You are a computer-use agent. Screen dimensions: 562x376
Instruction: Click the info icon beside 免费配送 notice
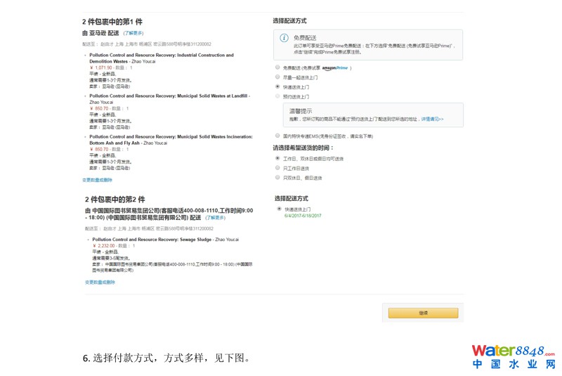tap(284, 38)
